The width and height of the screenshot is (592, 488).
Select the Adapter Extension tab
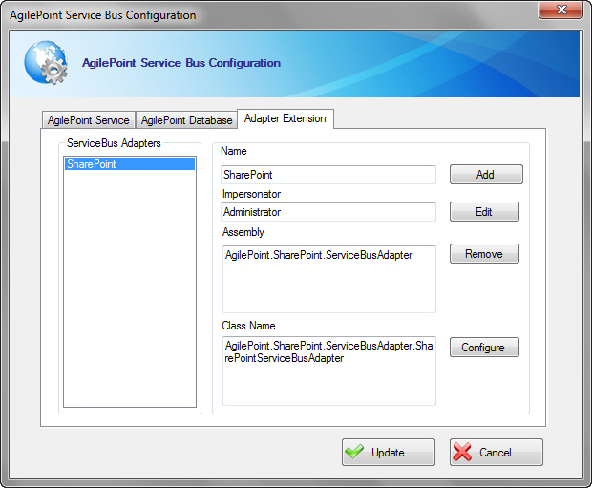[x=285, y=118]
